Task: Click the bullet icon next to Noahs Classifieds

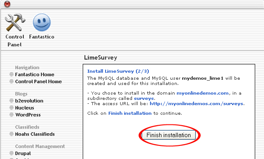Action: pyautogui.click(x=11, y=134)
